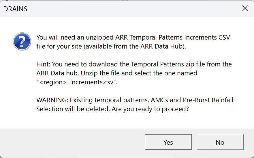This screenshot has width=254, height=158.
Task: Click the "file for your site" text
Action: coord(59,47)
